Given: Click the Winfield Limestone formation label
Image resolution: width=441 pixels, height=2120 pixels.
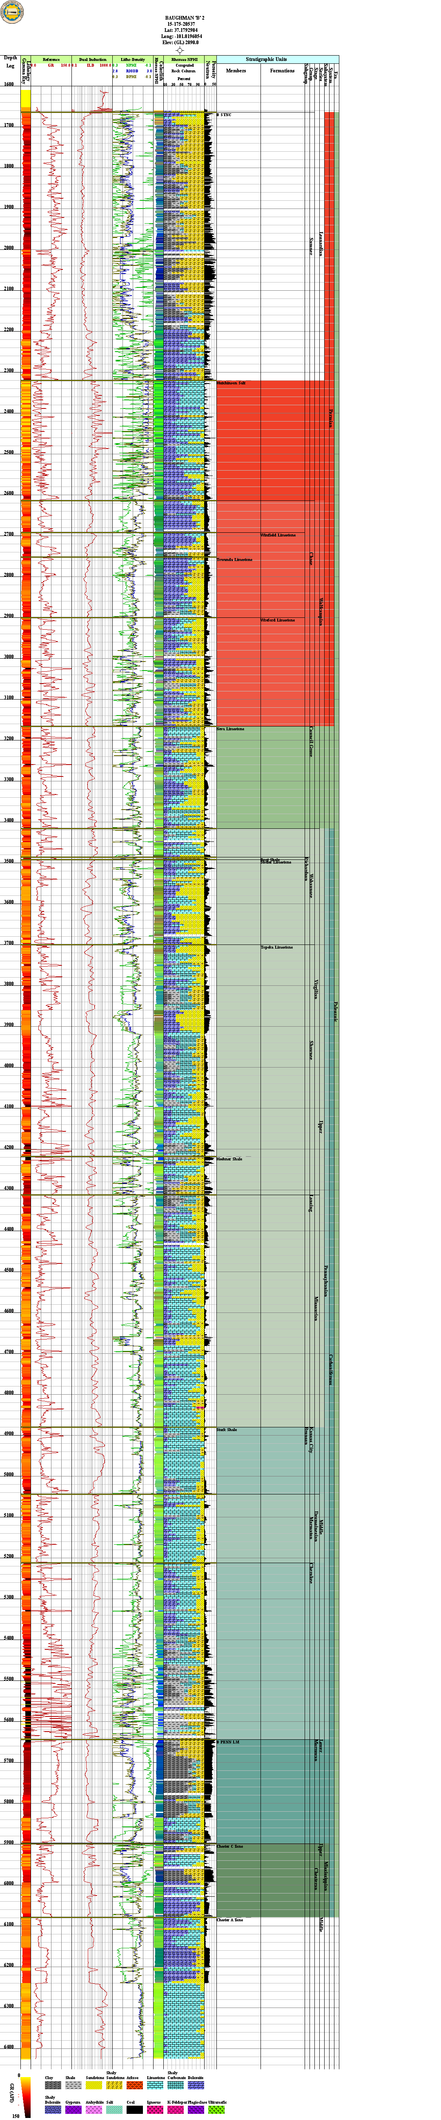Looking at the screenshot, I should click(x=278, y=535).
